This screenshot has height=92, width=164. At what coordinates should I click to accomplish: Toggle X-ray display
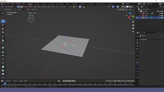tap(122, 7)
